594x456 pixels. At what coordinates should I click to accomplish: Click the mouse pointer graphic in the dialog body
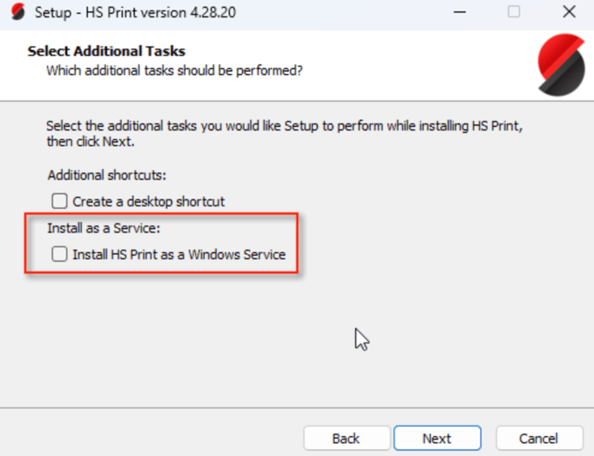[362, 339]
